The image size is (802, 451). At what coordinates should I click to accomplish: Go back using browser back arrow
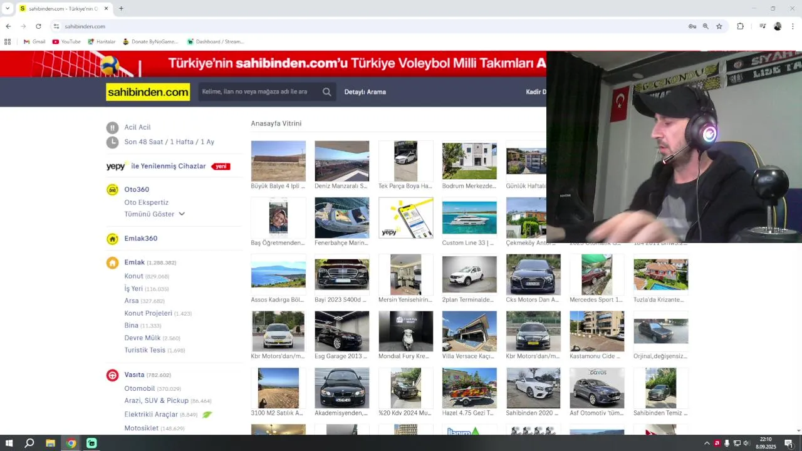tap(8, 26)
